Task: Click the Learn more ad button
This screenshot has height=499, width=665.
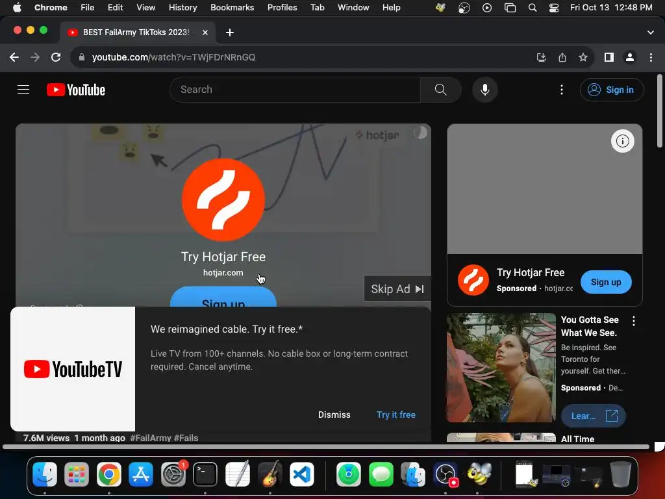Action: point(594,416)
